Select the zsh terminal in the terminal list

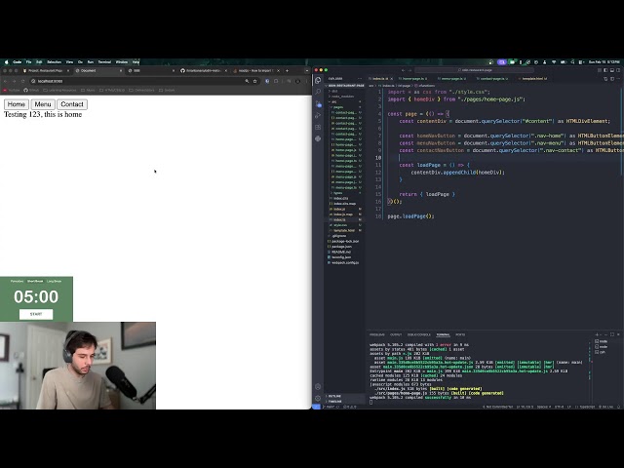(602, 352)
